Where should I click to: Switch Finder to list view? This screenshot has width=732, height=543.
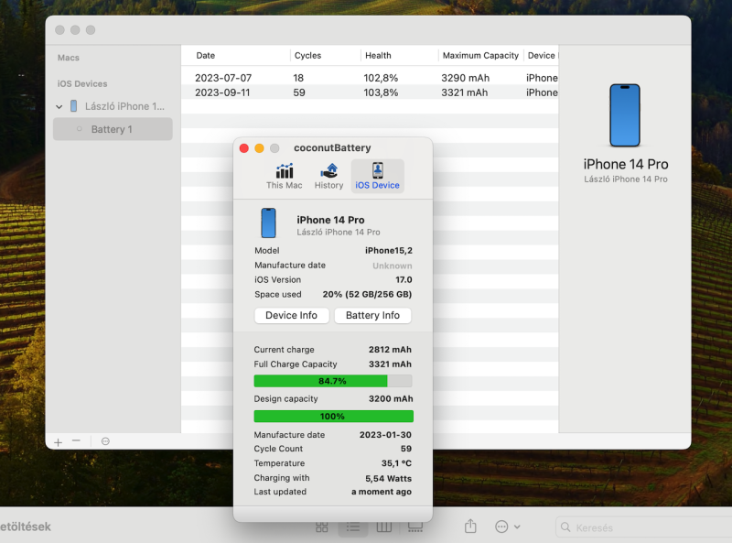pos(353,527)
